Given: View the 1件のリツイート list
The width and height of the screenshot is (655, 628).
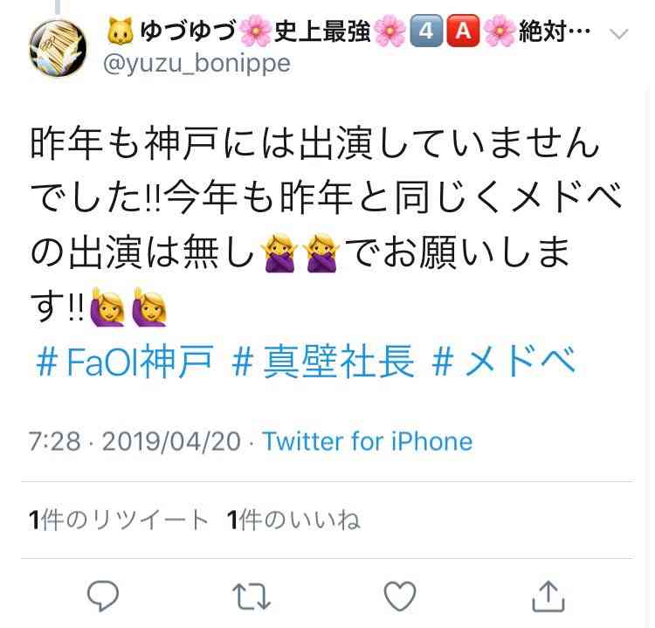Looking at the screenshot, I should coord(119,520).
